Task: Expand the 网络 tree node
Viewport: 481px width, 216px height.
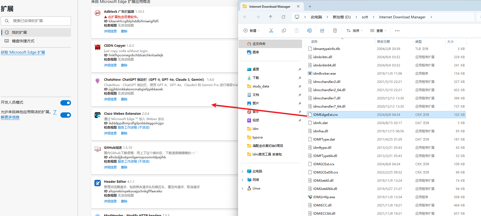Action: click(242, 180)
